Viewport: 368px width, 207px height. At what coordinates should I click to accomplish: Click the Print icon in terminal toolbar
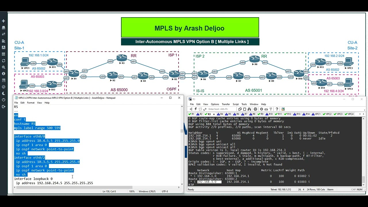(x=255, y=109)
